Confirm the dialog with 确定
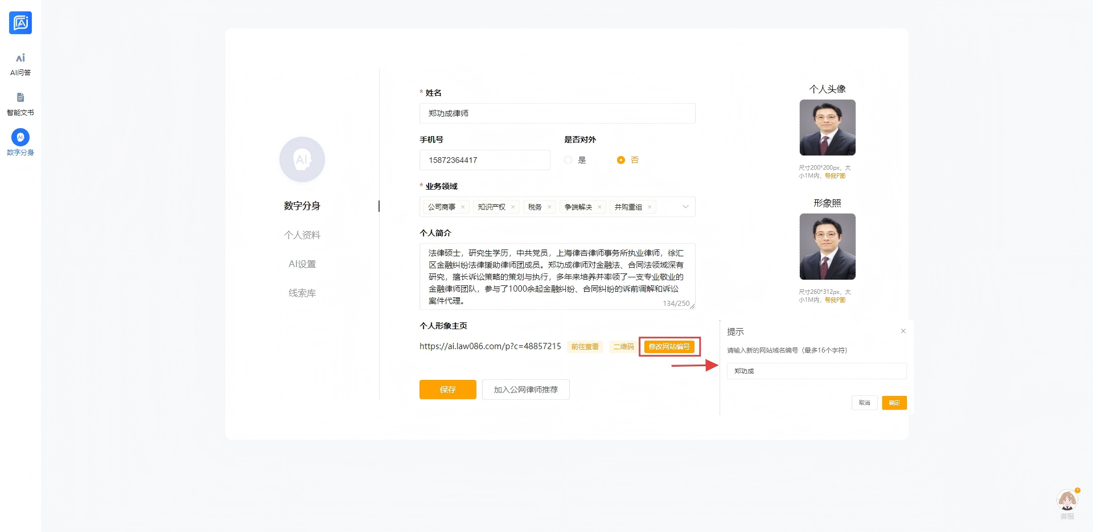The image size is (1093, 532). [894, 403]
